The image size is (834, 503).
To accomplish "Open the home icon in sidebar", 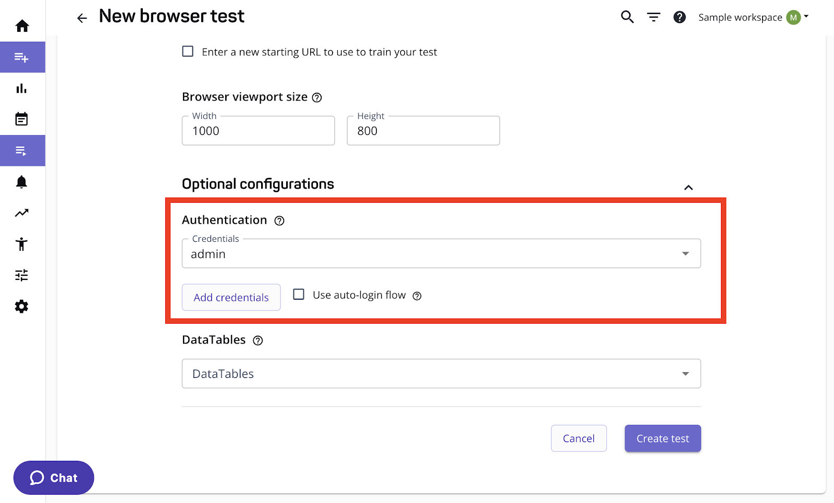I will (x=22, y=26).
